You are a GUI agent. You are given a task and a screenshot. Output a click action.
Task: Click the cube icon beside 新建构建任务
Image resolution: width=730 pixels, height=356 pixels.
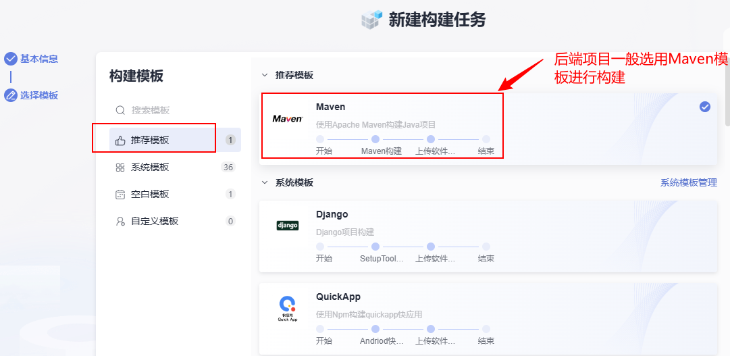click(x=371, y=20)
